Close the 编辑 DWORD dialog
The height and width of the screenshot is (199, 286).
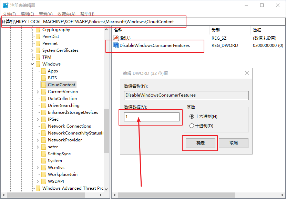[247, 73]
